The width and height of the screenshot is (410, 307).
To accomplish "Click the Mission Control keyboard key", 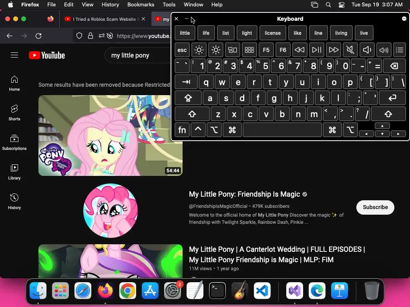I will [x=233, y=50].
